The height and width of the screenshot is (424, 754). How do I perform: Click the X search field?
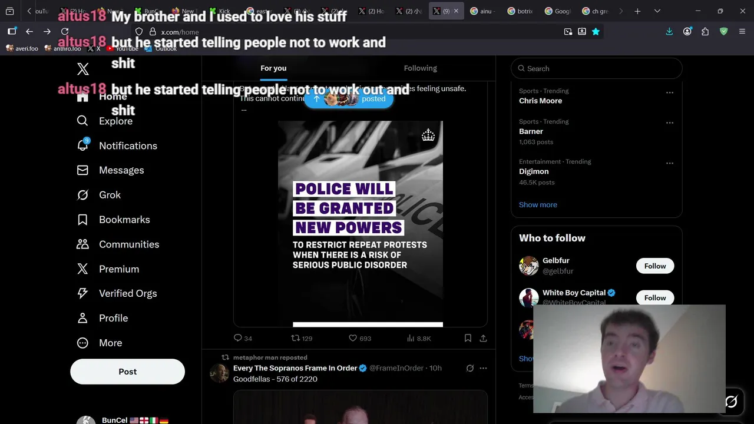coord(596,68)
